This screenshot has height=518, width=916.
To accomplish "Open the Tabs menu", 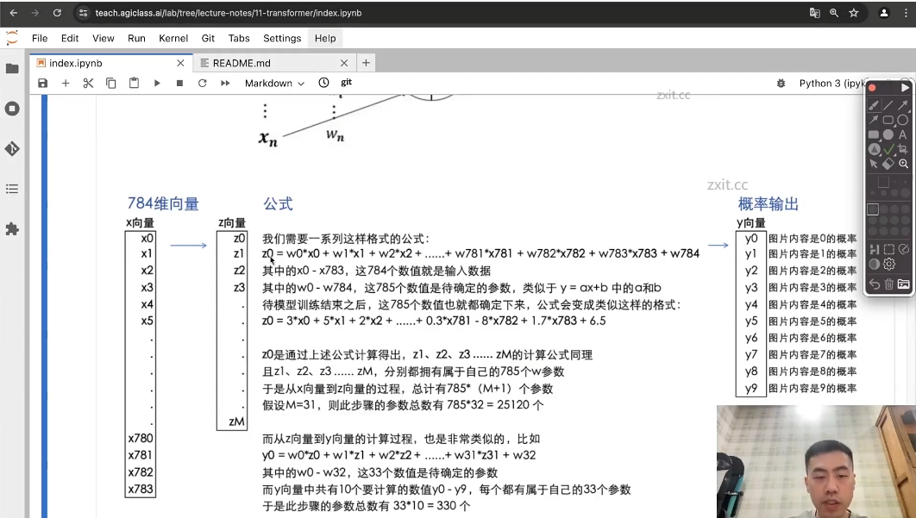I will pos(239,38).
